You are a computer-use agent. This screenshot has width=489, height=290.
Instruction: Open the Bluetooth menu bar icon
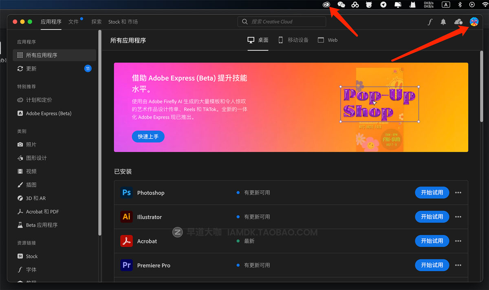click(460, 4)
